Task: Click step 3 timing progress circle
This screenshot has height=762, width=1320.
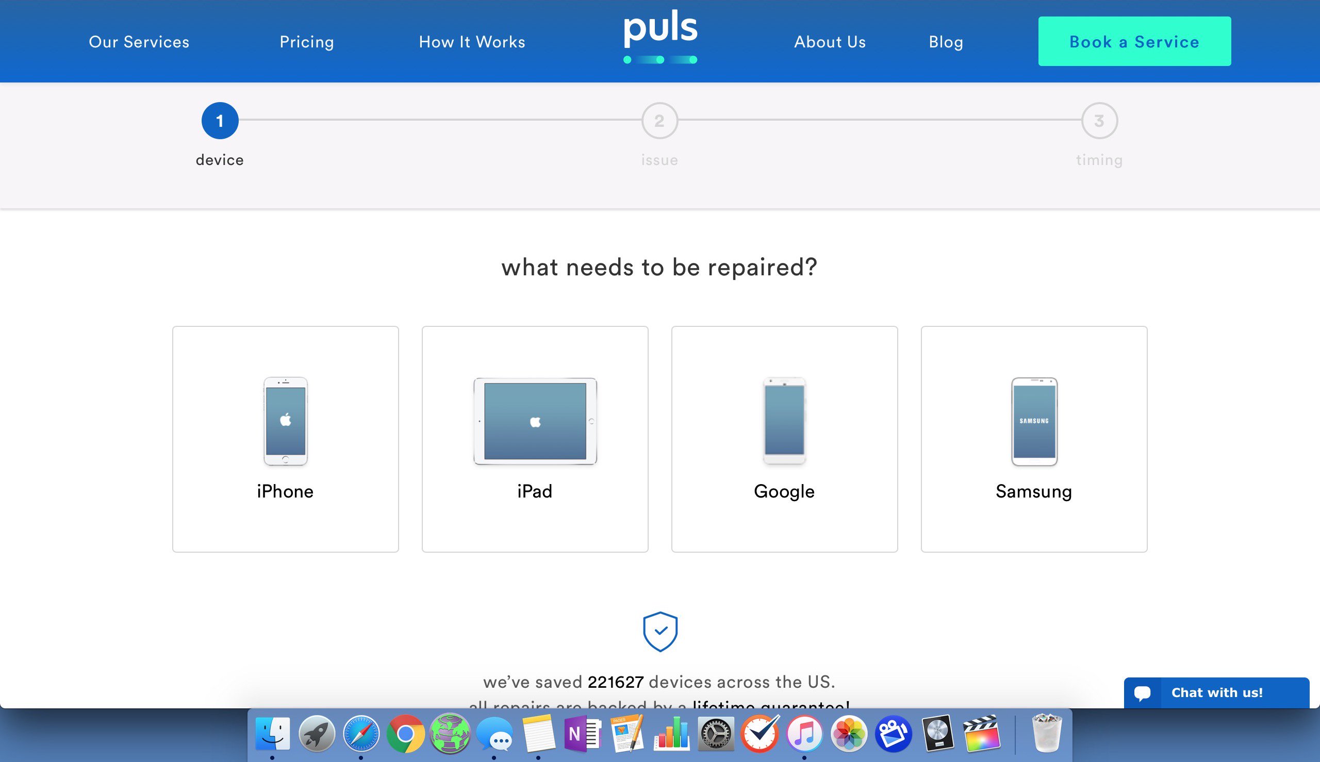Action: tap(1100, 120)
